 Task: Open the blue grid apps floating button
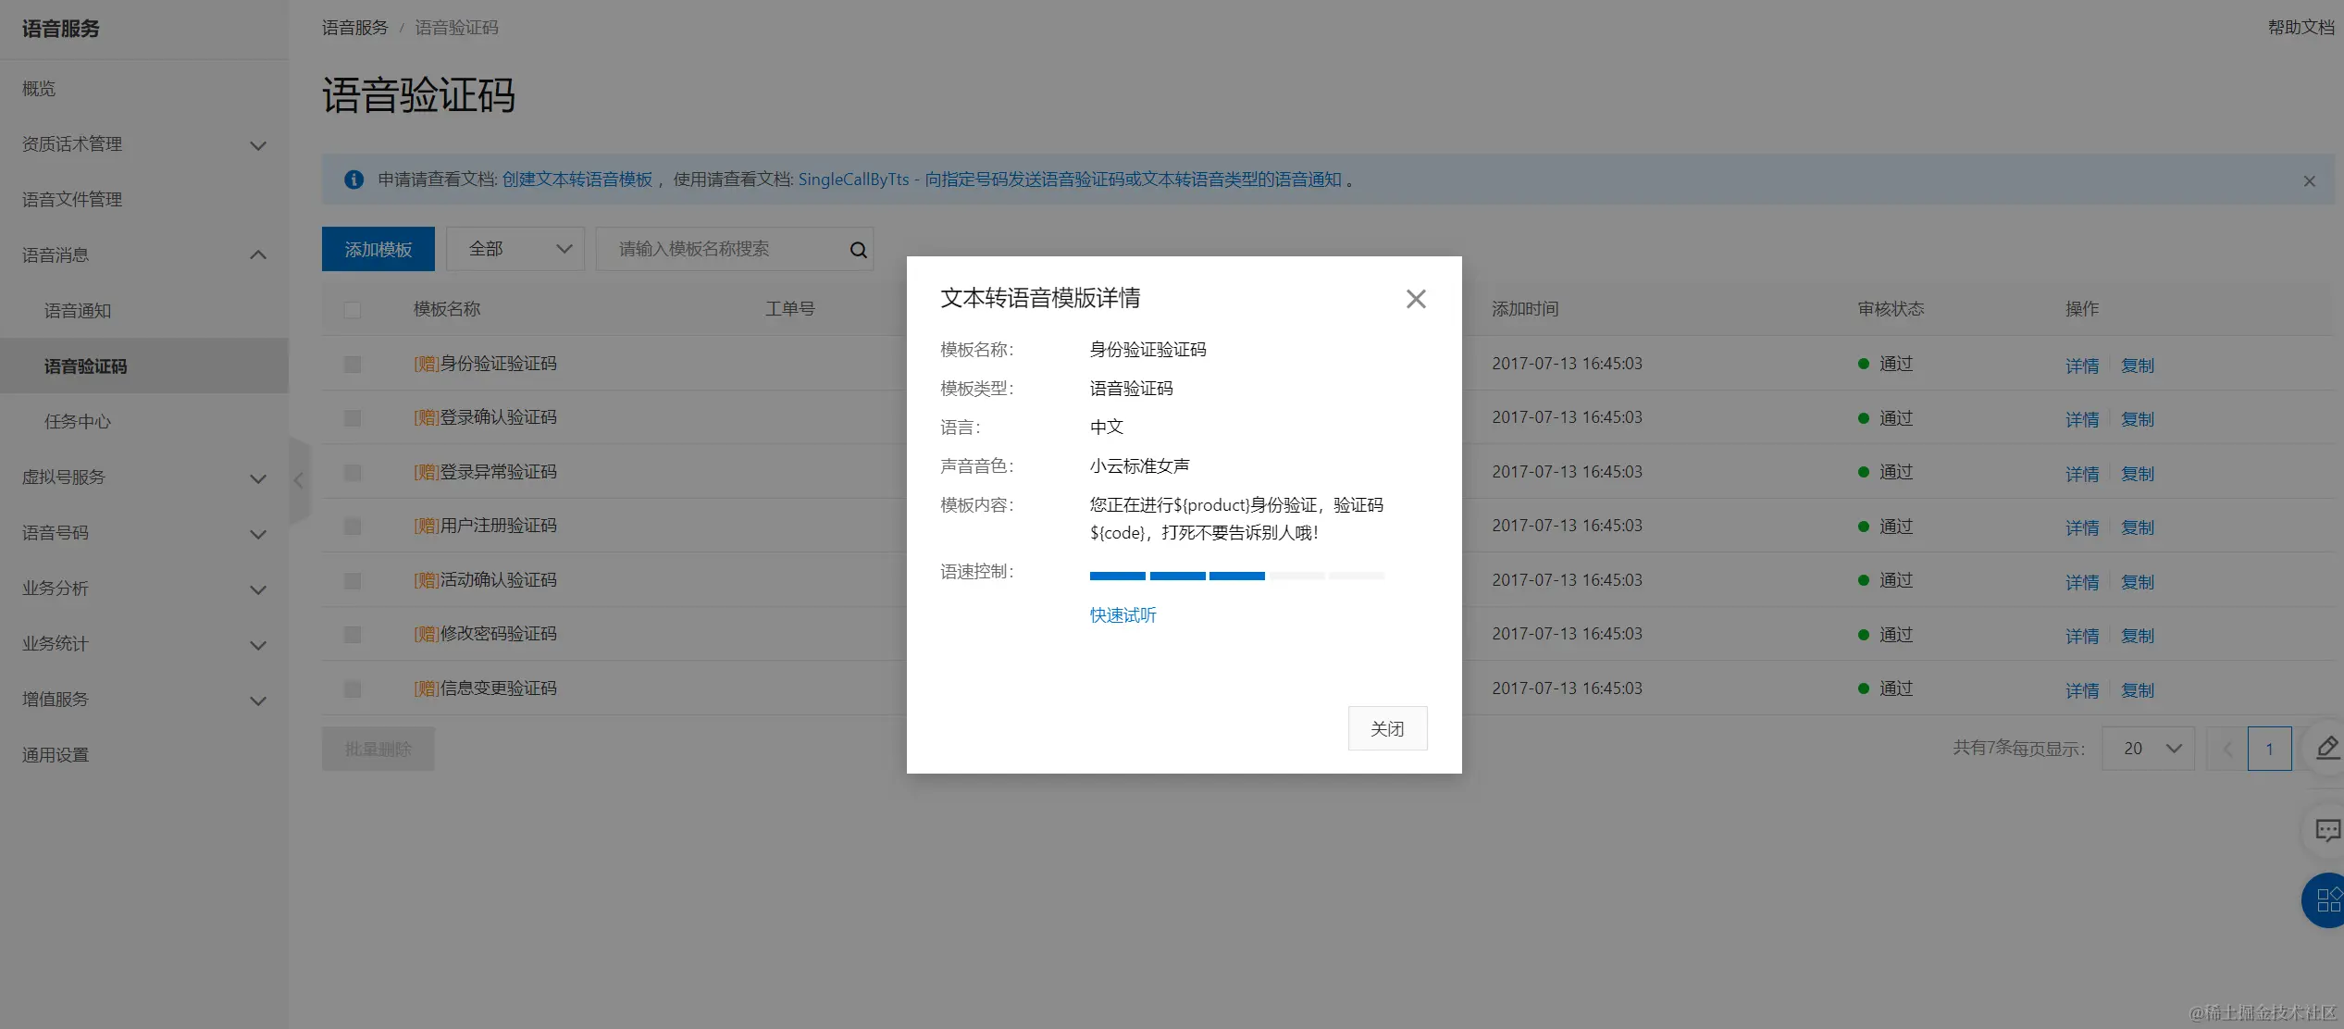(x=2326, y=899)
